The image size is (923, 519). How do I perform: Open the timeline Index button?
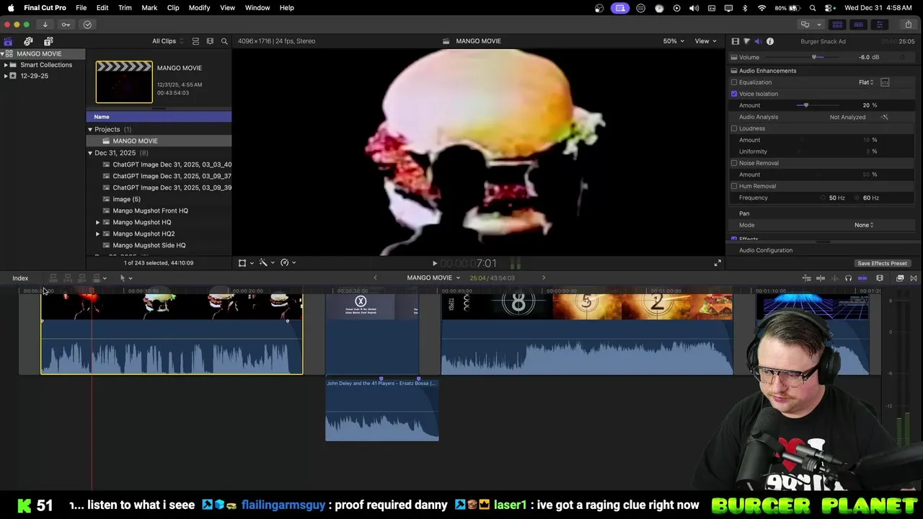[20, 278]
